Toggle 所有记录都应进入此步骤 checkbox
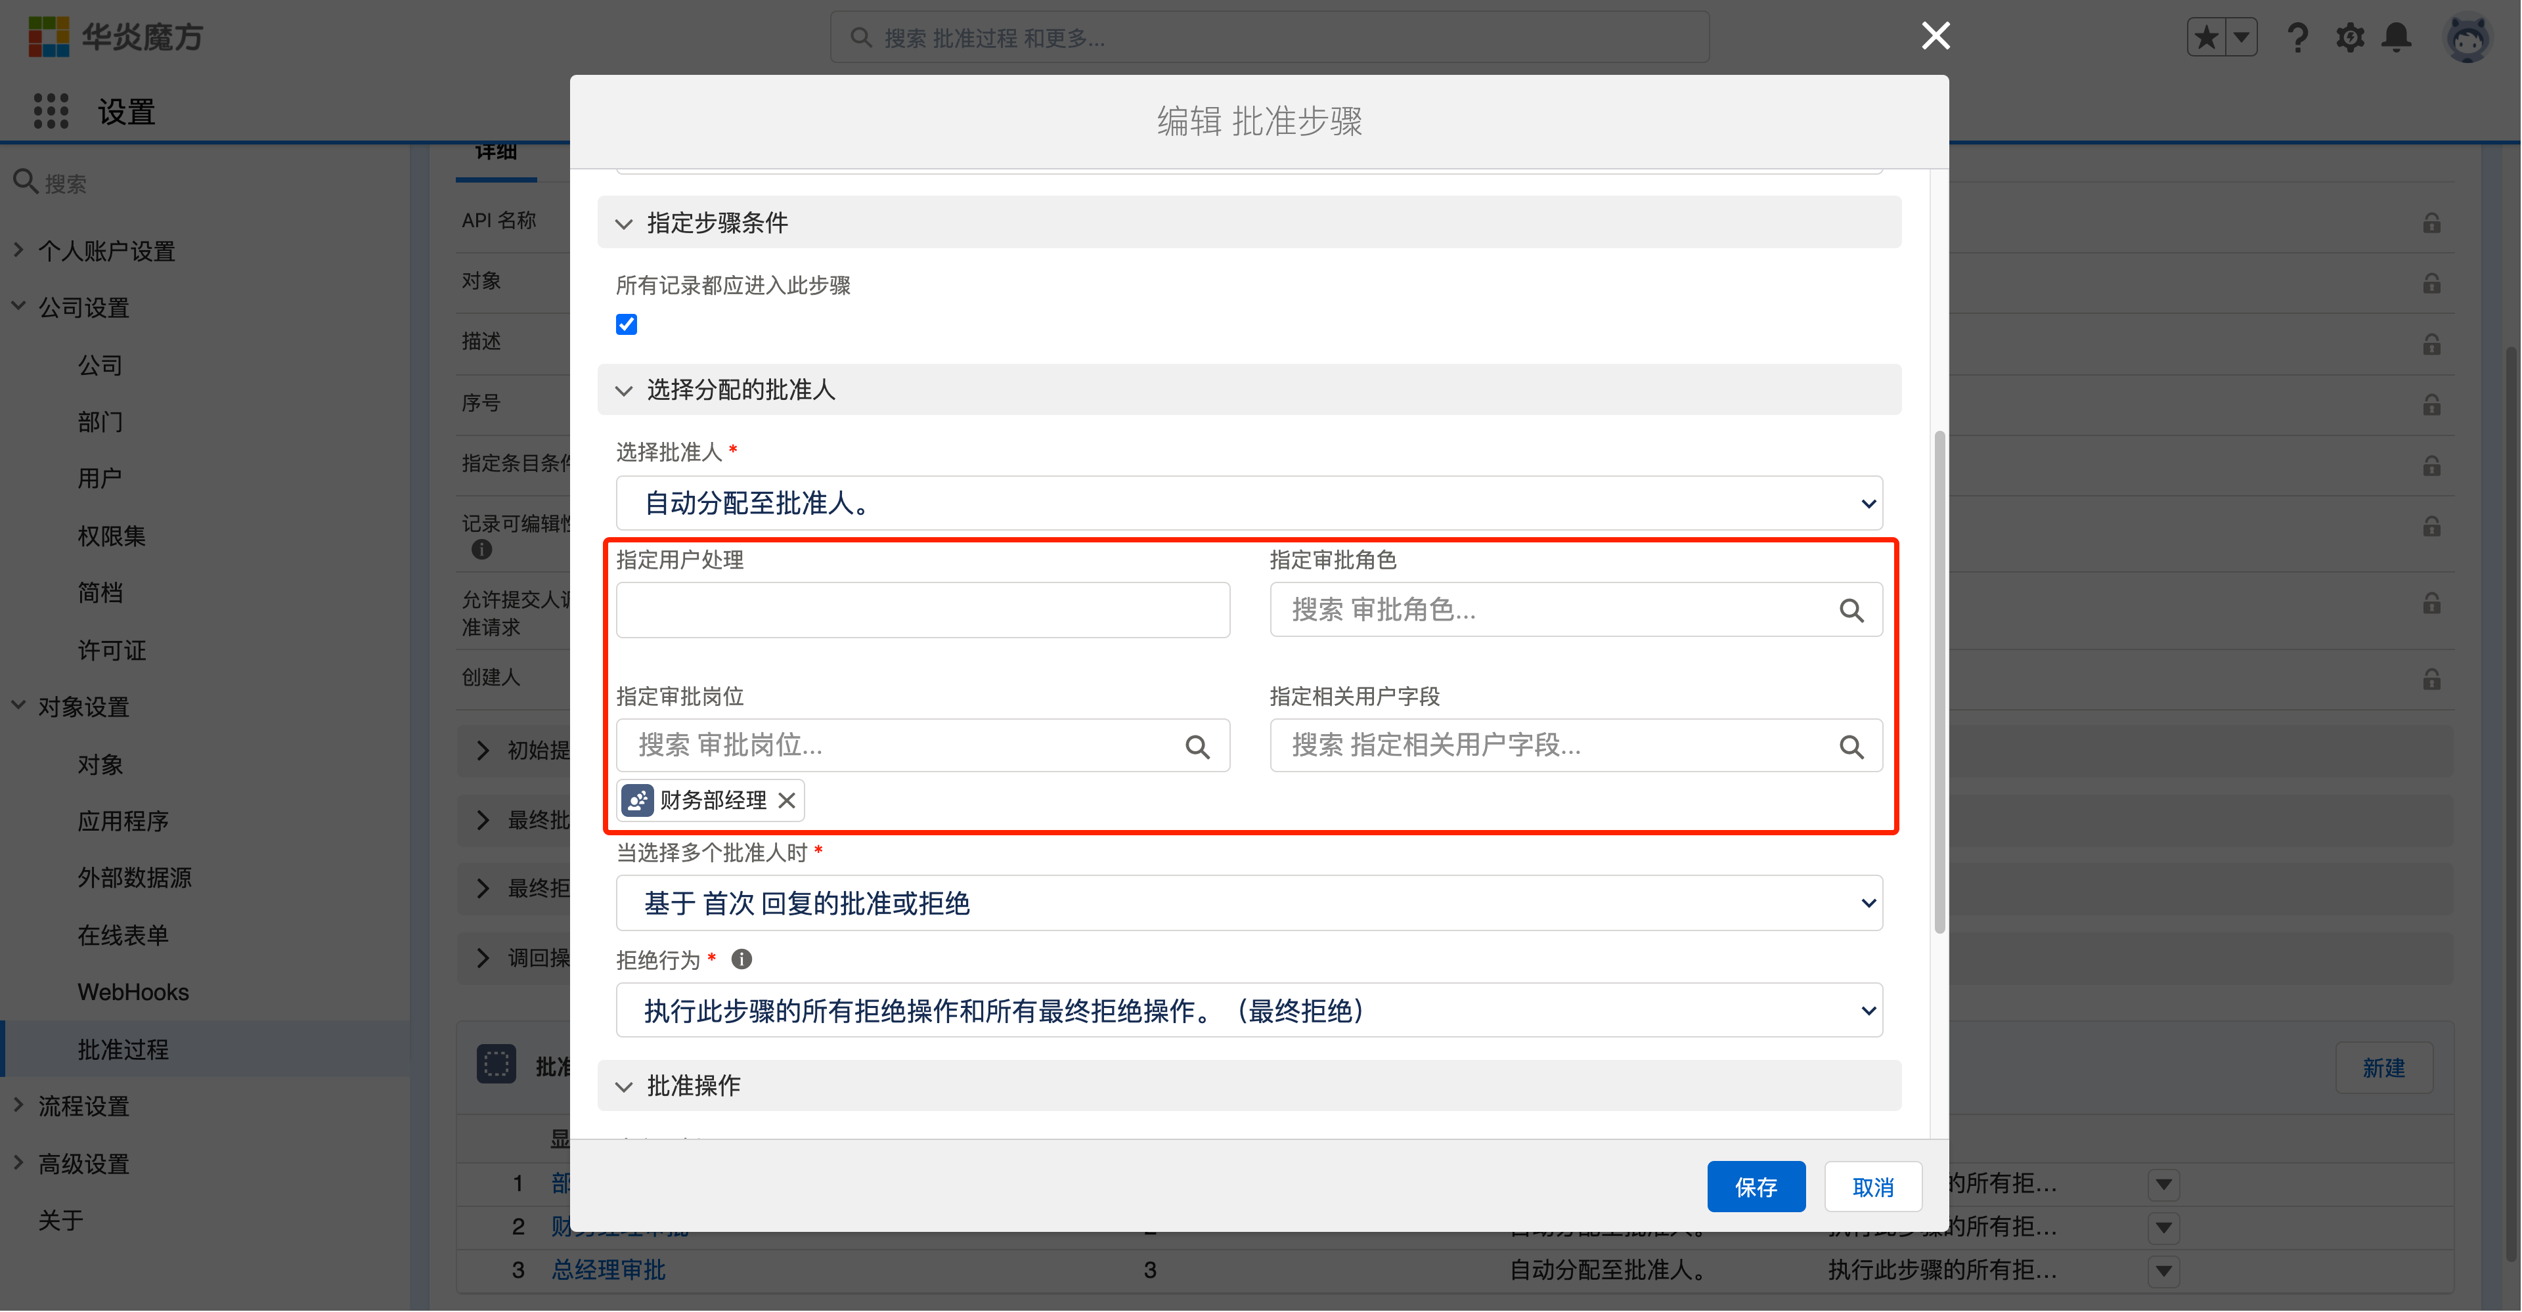The image size is (2522, 1312). (x=627, y=324)
